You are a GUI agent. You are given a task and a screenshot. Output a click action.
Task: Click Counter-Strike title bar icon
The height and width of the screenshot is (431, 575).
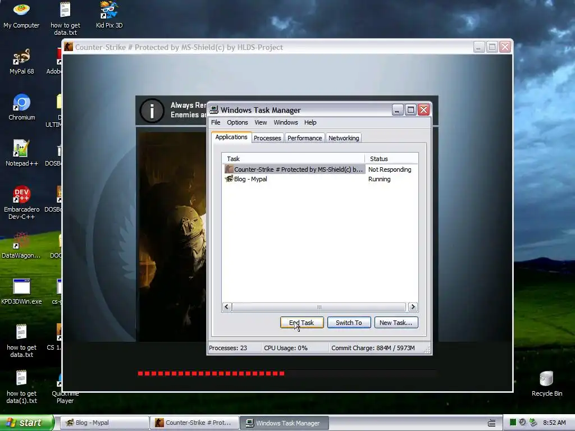click(69, 47)
